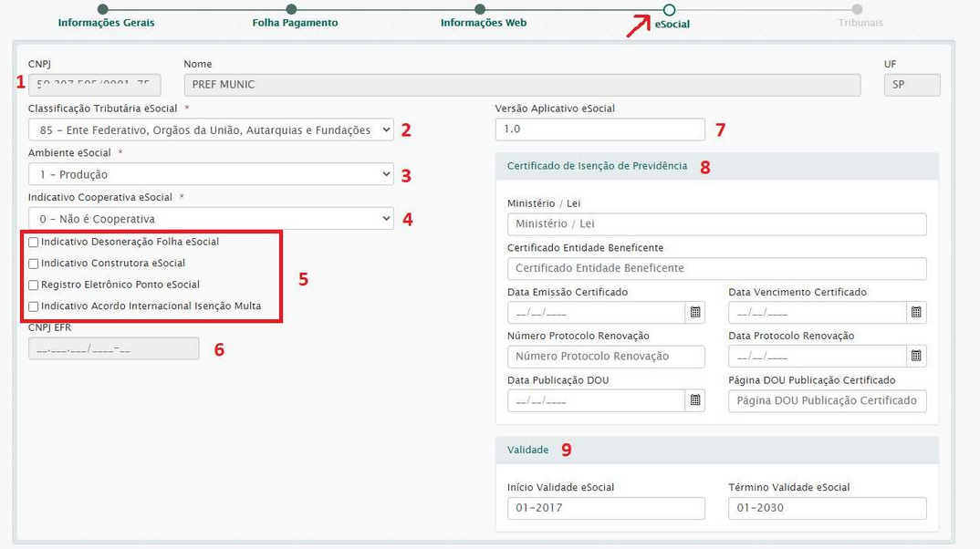The image size is (980, 549).
Task: Go to Folha Pagamento step label
Action: (x=295, y=23)
